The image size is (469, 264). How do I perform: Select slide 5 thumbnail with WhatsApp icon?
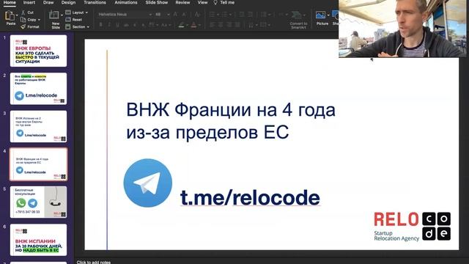[x=38, y=202]
